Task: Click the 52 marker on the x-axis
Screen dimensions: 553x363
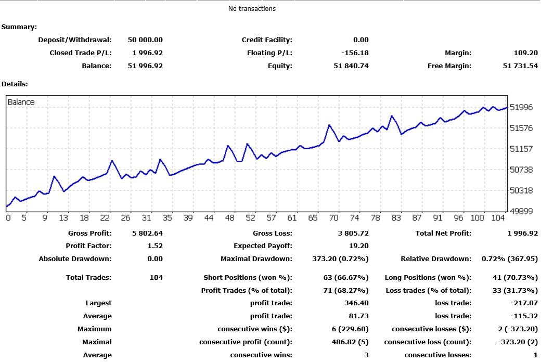Action: pyautogui.click(x=250, y=218)
